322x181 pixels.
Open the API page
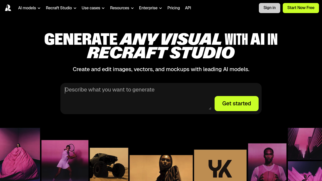point(188,8)
